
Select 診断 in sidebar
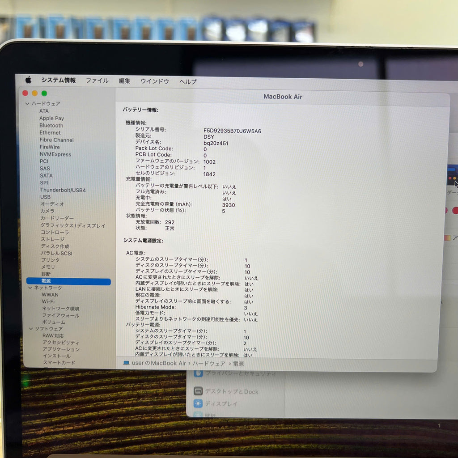[x=46, y=274]
